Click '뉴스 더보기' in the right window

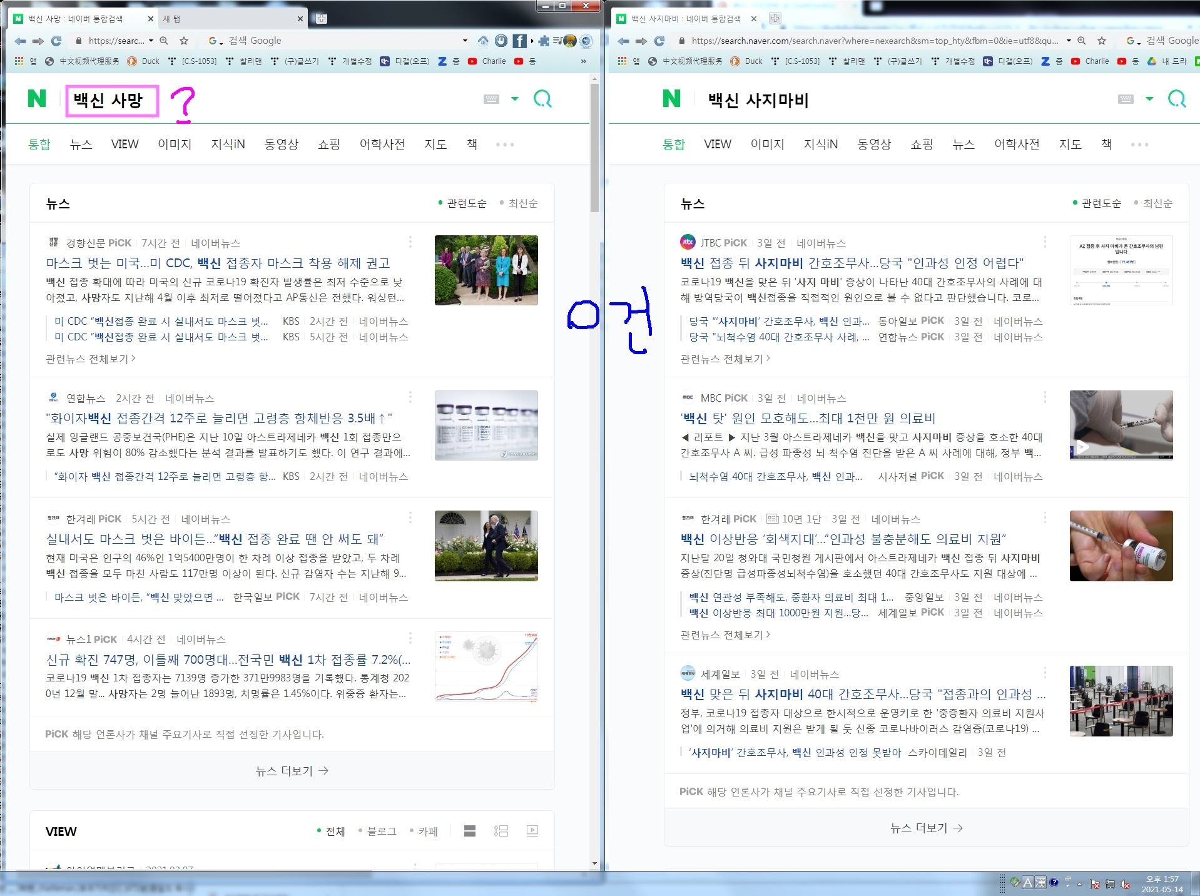pyautogui.click(x=927, y=828)
